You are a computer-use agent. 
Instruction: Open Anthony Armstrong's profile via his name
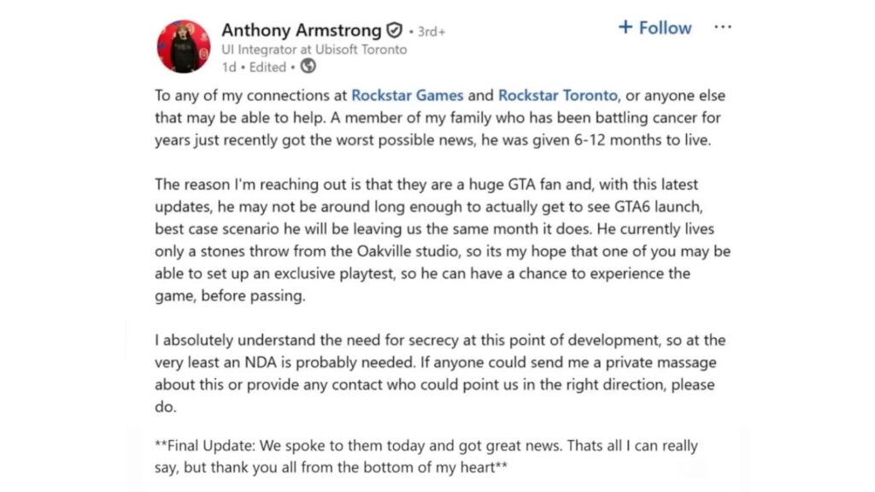301,31
